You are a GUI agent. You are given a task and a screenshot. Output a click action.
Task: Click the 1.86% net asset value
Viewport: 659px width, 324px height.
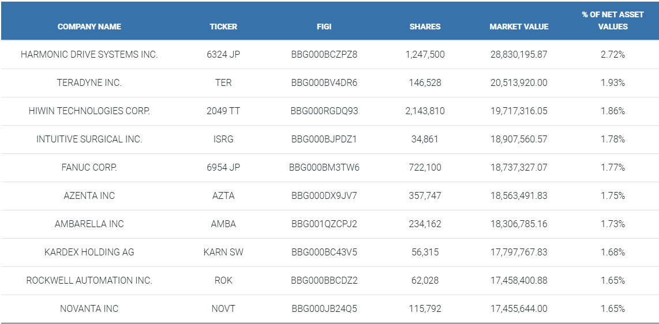(613, 111)
